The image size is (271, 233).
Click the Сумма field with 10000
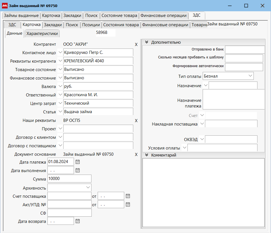point(69,179)
